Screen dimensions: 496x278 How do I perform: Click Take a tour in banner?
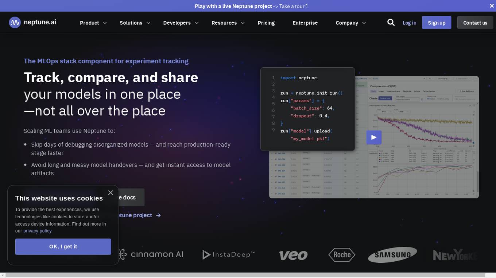[294, 6]
